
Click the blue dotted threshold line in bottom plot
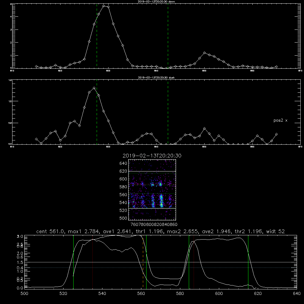point(161,268)
